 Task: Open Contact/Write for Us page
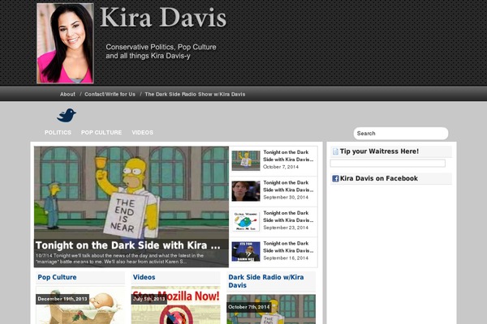(x=110, y=94)
